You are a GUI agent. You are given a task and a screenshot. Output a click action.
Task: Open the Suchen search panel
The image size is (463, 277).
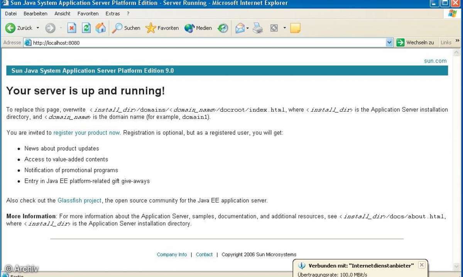pyautogui.click(x=126, y=28)
